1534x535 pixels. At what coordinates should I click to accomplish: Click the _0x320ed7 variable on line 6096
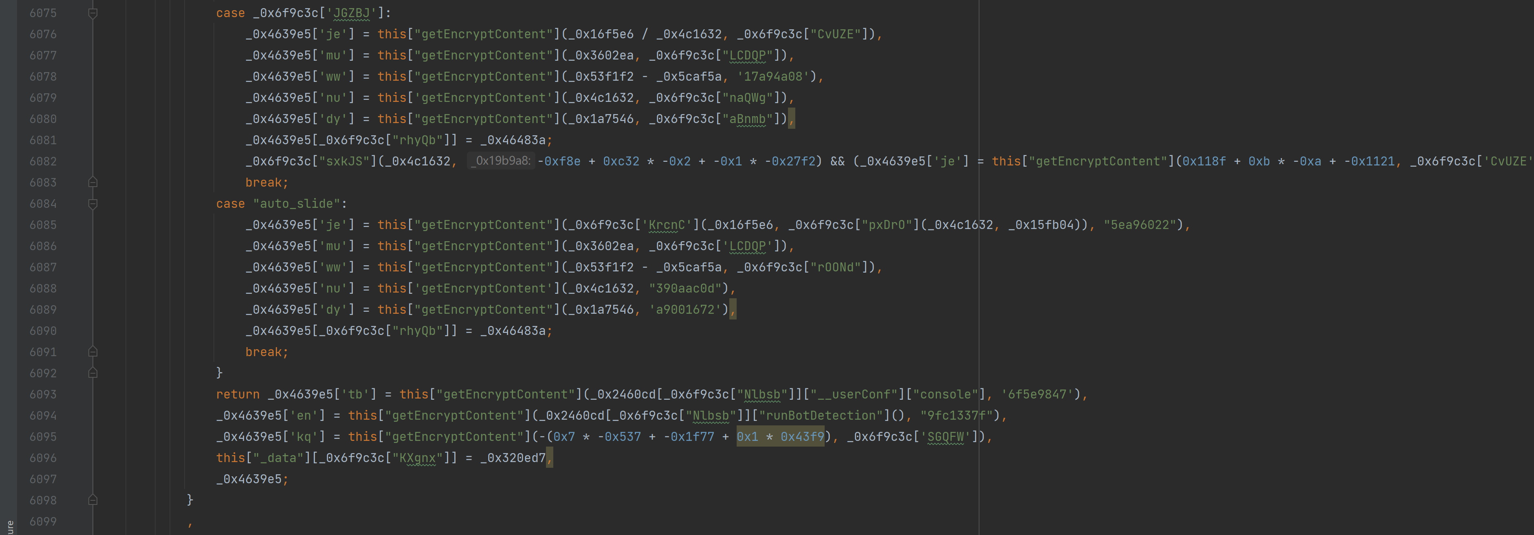[513, 458]
